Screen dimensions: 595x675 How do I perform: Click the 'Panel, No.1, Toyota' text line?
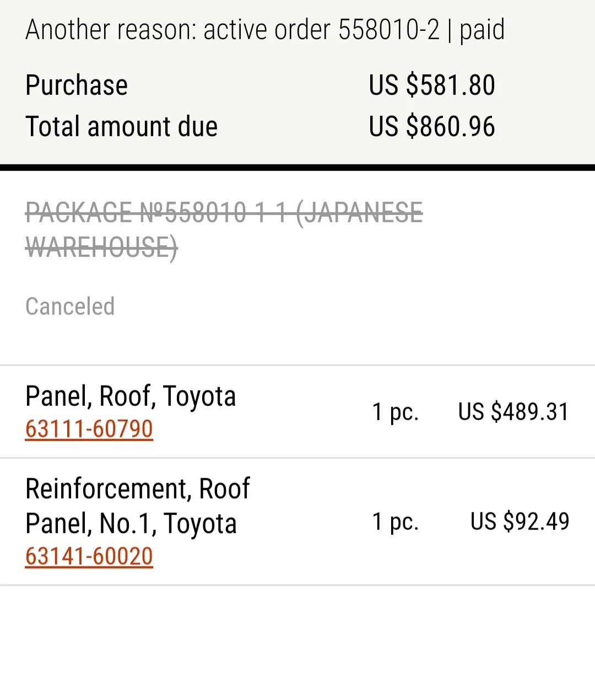pyautogui.click(x=131, y=523)
